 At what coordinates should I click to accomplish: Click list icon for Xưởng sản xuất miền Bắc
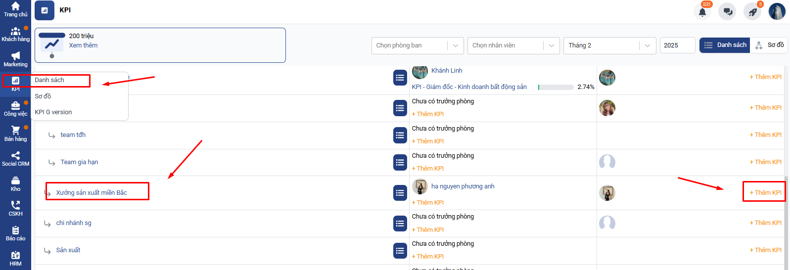[400, 193]
